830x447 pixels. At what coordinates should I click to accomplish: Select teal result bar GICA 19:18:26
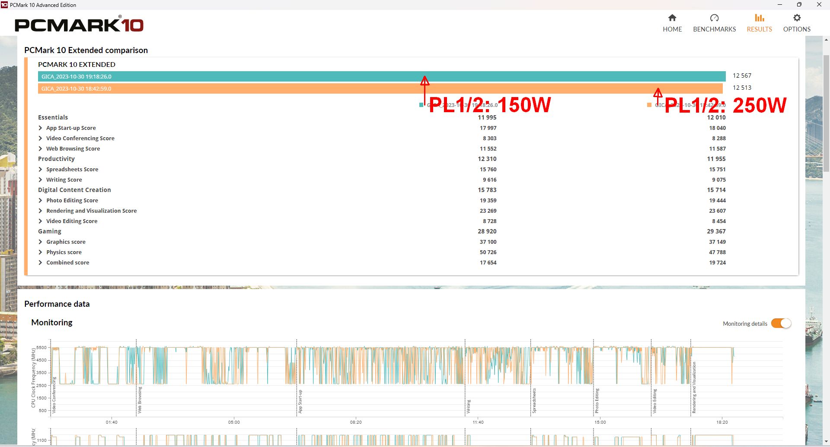(x=382, y=76)
